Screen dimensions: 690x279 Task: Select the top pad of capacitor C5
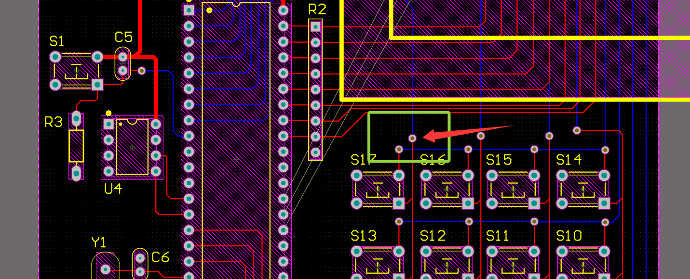coord(123,57)
